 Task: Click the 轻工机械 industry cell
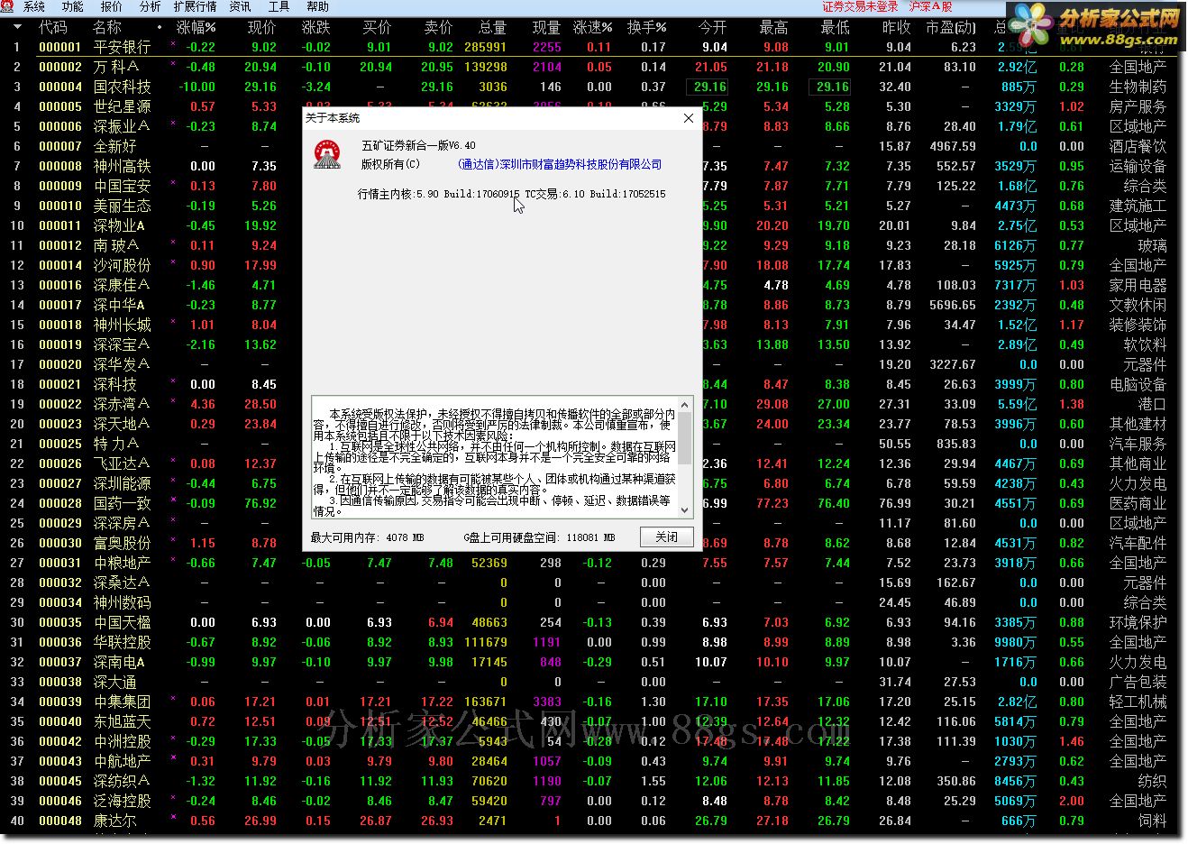1138,702
